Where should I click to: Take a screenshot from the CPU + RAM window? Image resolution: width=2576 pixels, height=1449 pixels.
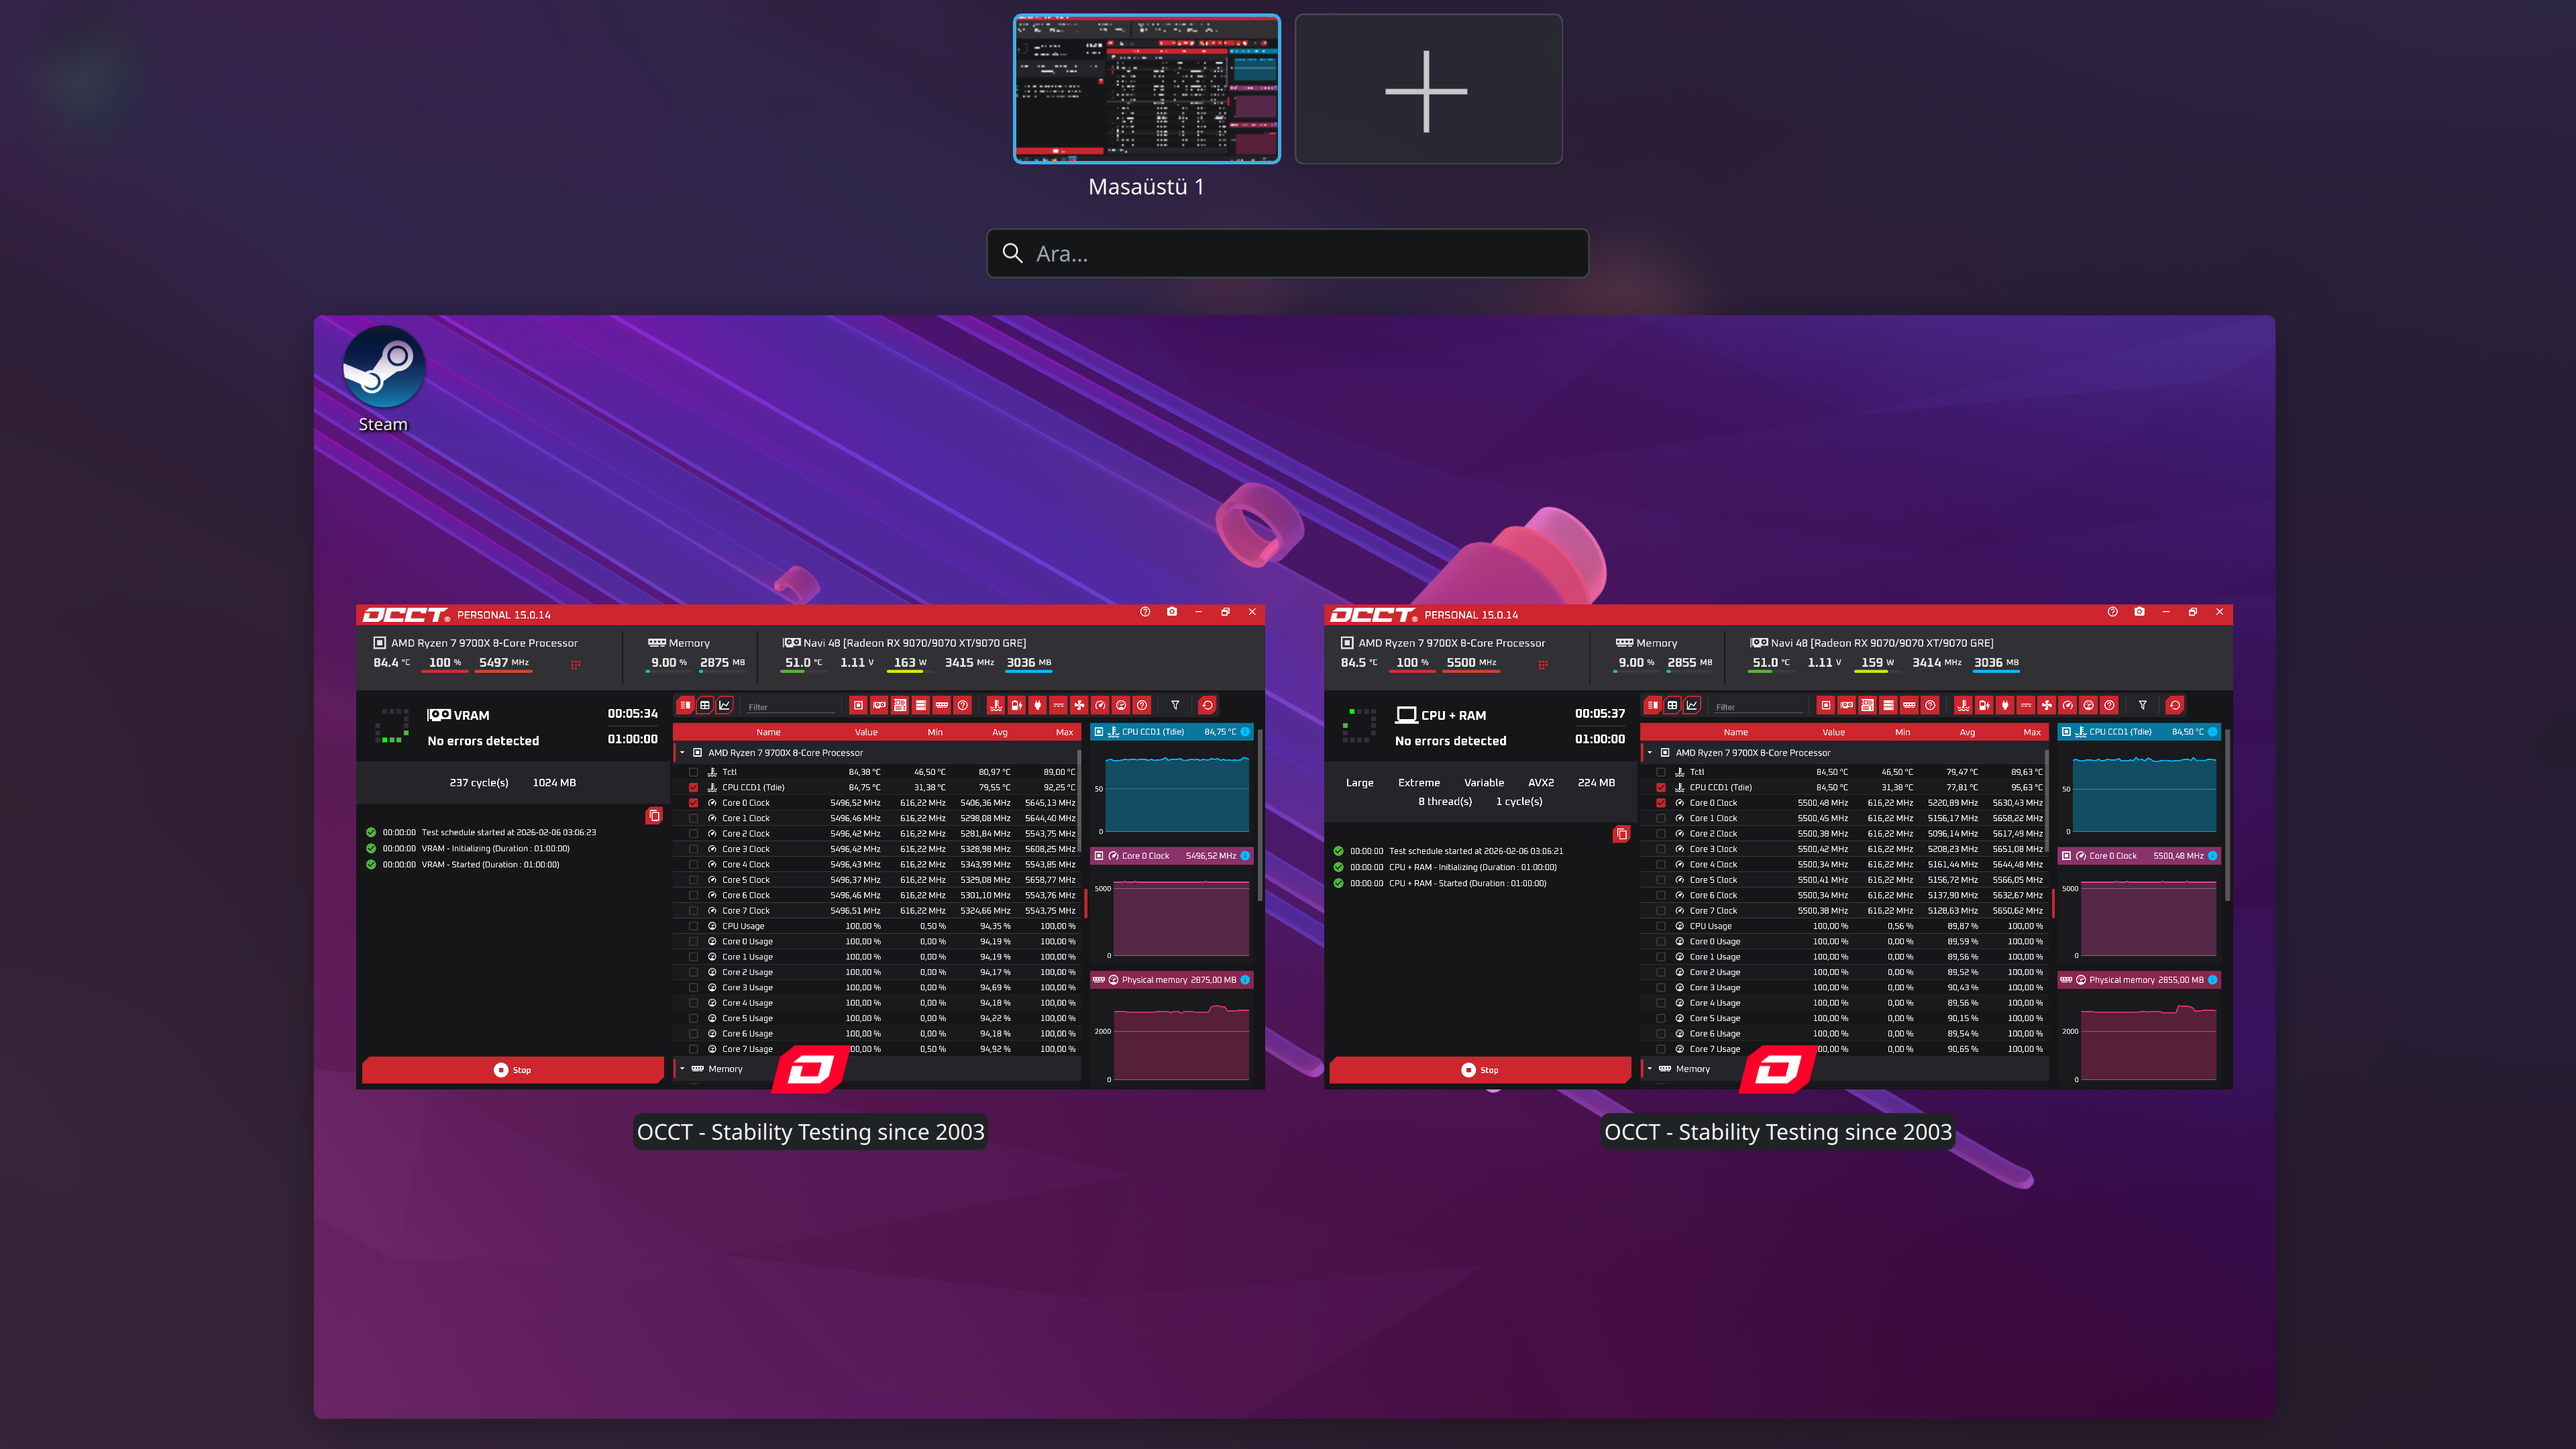2139,612
